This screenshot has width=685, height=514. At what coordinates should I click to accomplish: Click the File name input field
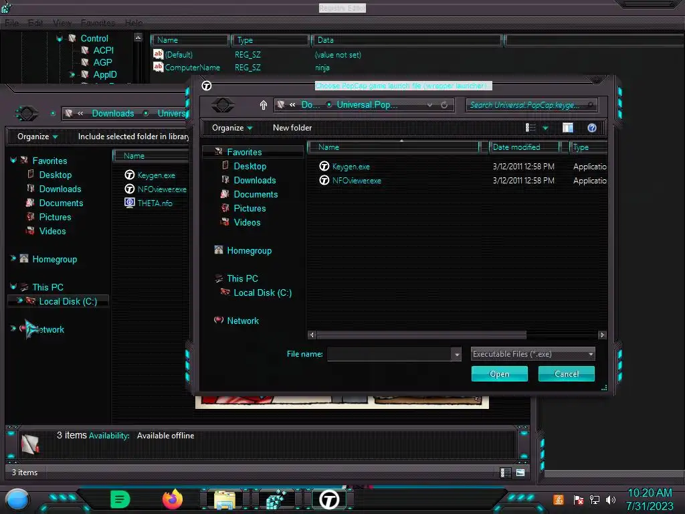coord(389,354)
